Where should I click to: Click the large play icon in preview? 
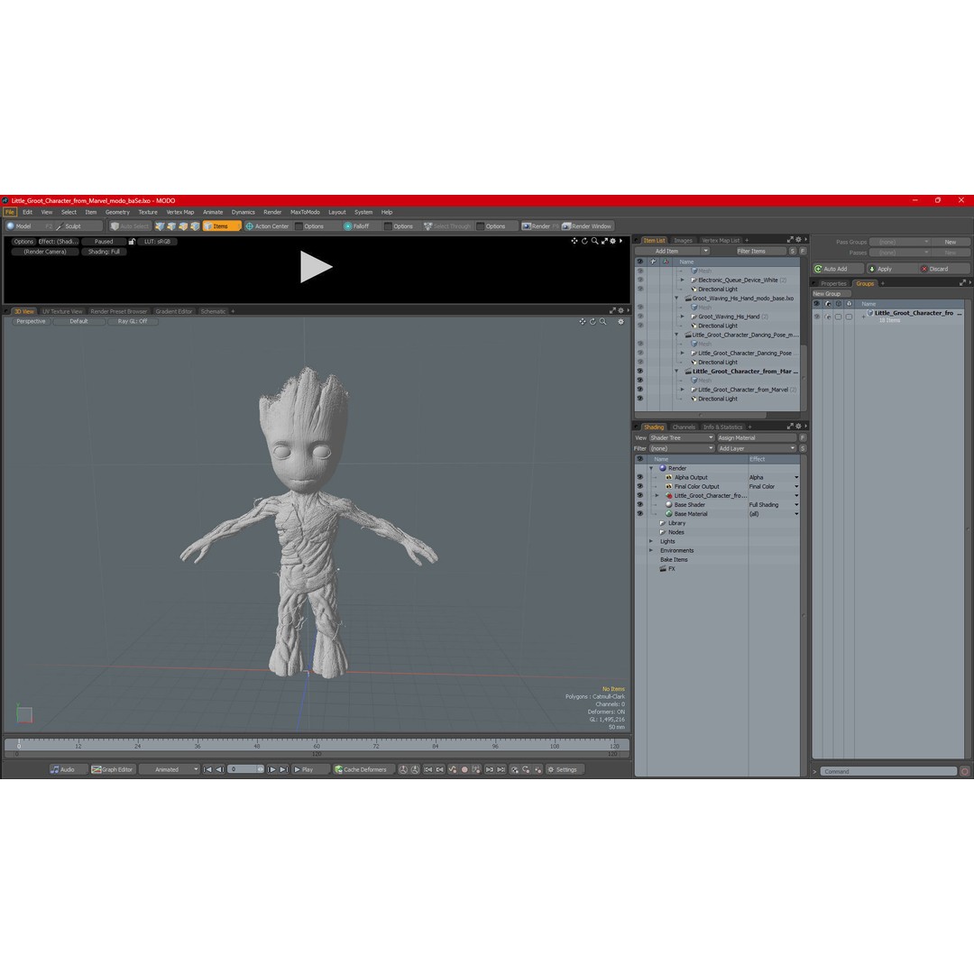tap(316, 266)
